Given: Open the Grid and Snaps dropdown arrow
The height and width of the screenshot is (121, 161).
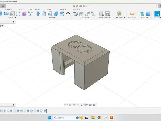Looking at the screenshot, I should [92, 105].
